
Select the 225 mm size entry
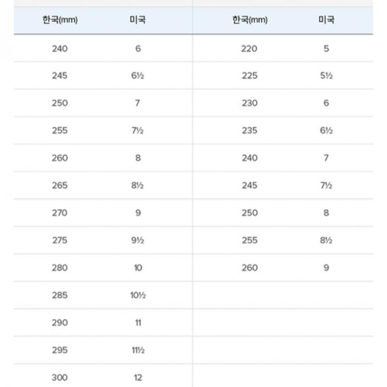click(250, 76)
